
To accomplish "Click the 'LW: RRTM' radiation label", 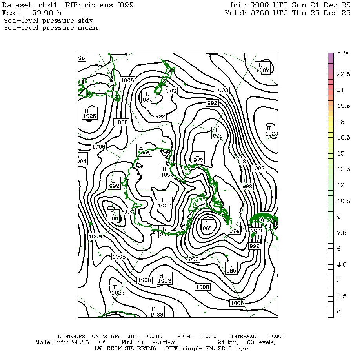I will point(109,349).
